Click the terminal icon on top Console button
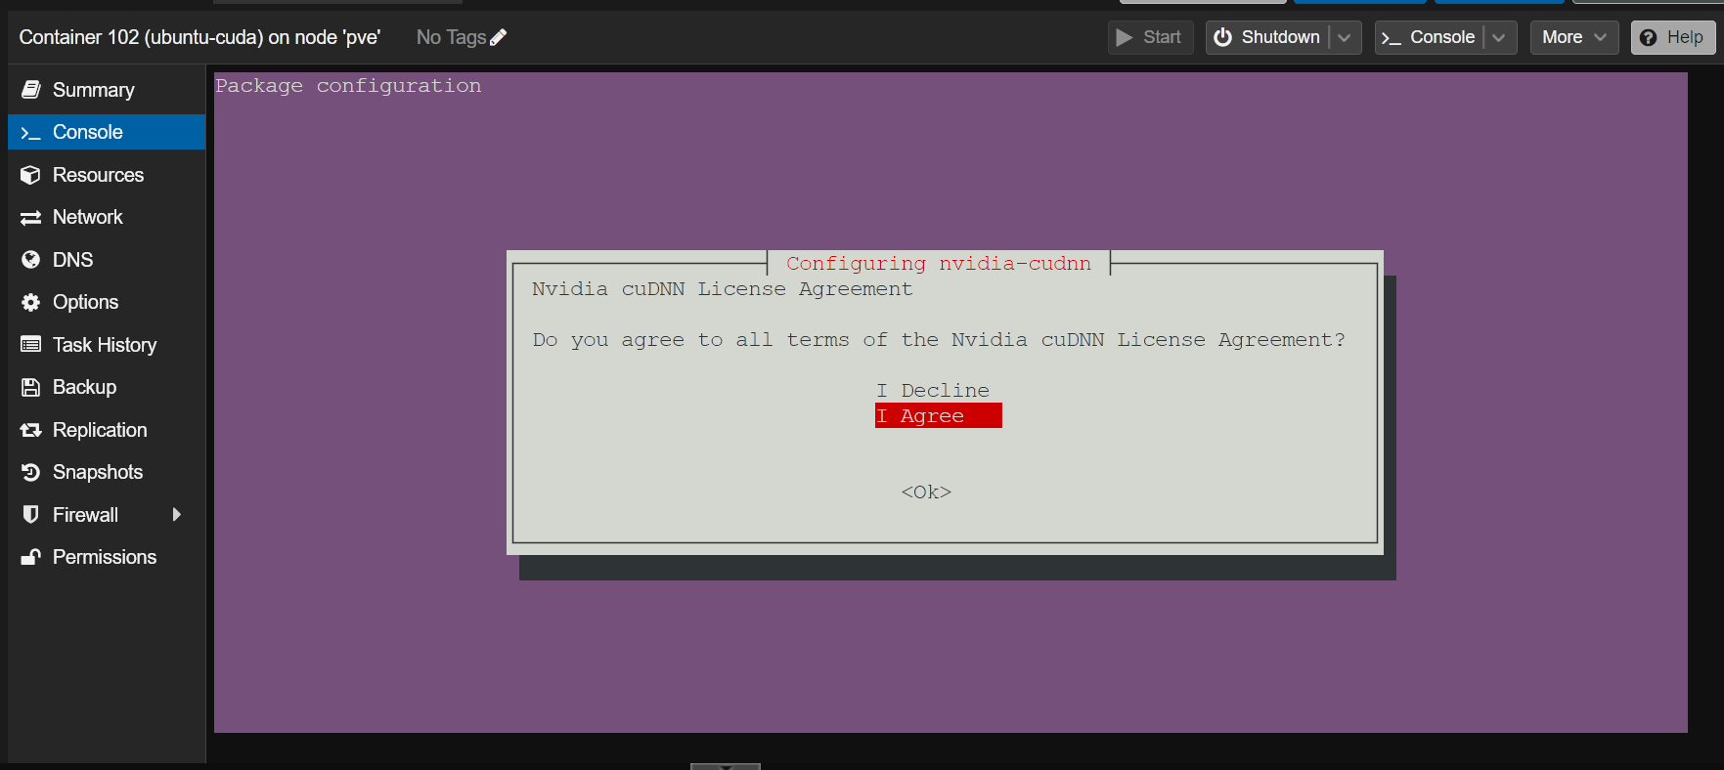The width and height of the screenshot is (1724, 770). [1392, 38]
